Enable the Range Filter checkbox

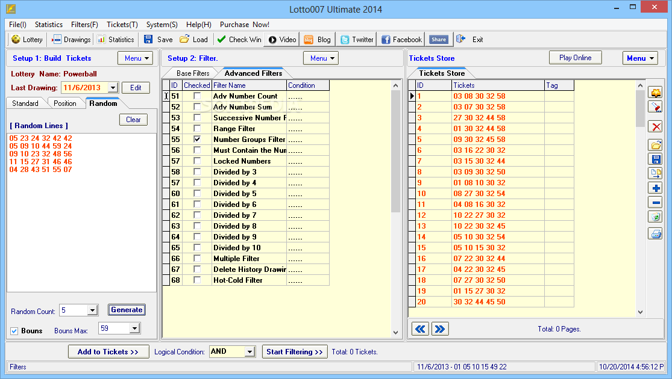point(197,128)
